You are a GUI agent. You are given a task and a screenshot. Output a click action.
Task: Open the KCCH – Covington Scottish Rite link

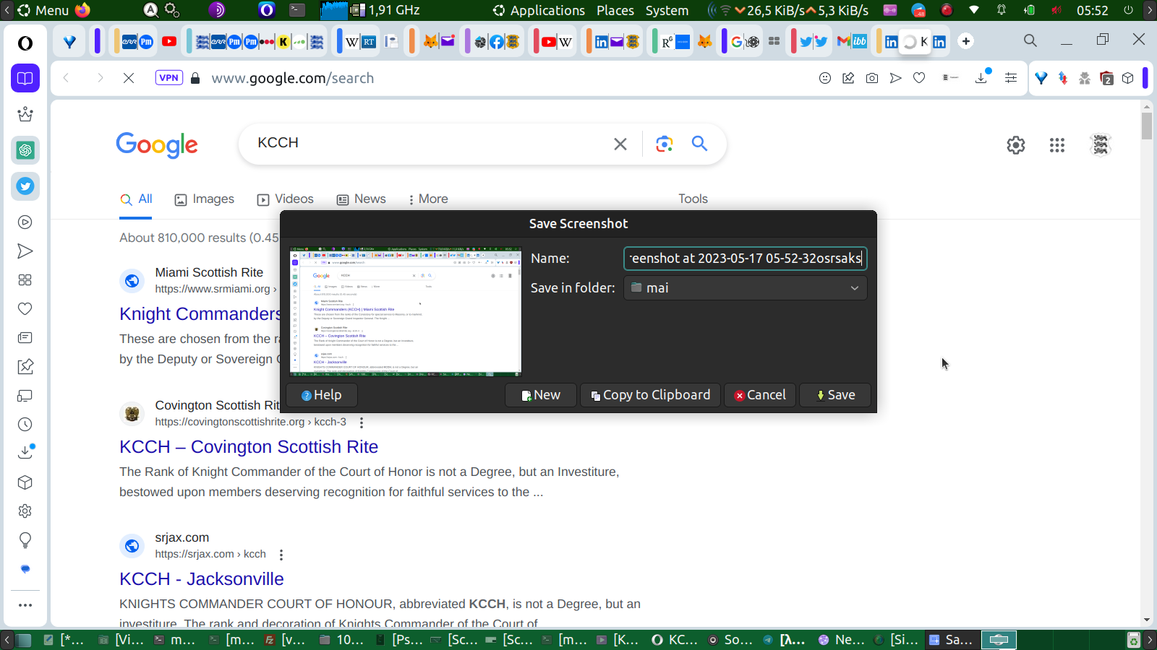(x=249, y=447)
